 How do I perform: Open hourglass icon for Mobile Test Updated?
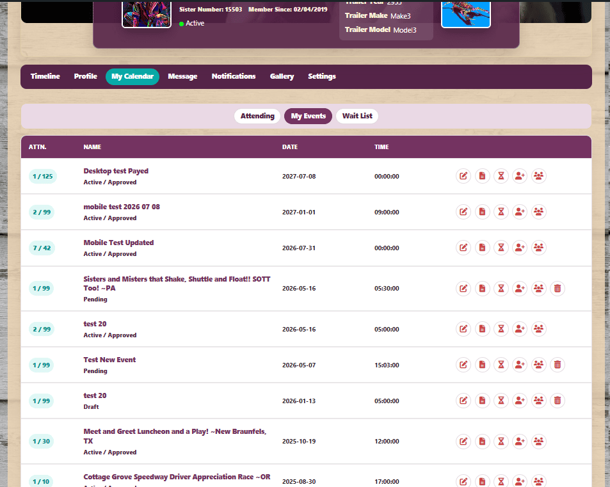[x=501, y=248]
